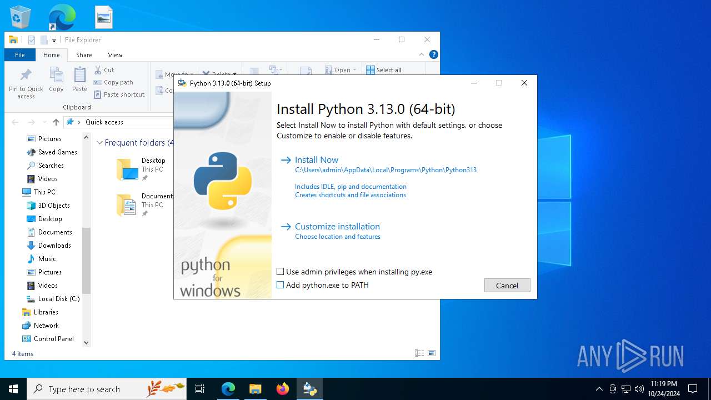This screenshot has height=400, width=711.
Task: Select the image file on desktop
Action: point(104,17)
